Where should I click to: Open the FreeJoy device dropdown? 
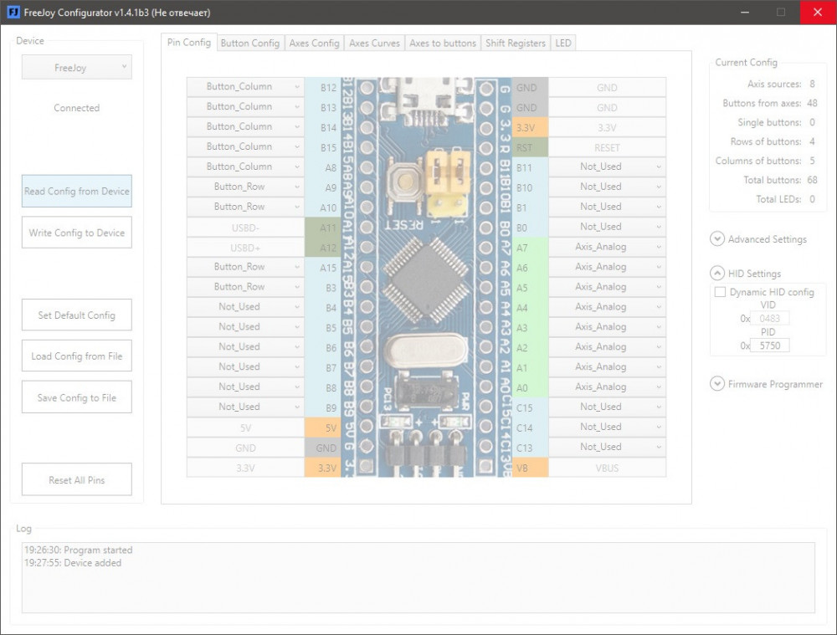pyautogui.click(x=76, y=68)
